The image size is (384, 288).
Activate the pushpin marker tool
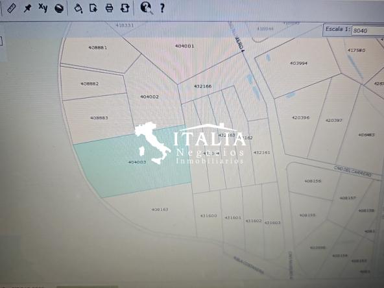[27, 8]
